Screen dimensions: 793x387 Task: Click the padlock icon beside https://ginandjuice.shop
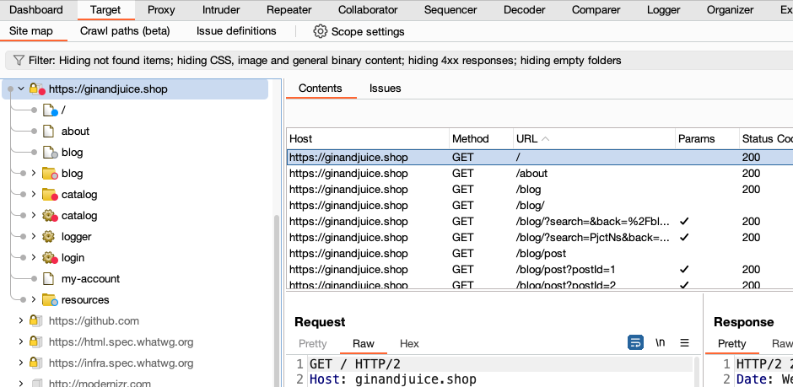pyautogui.click(x=36, y=89)
